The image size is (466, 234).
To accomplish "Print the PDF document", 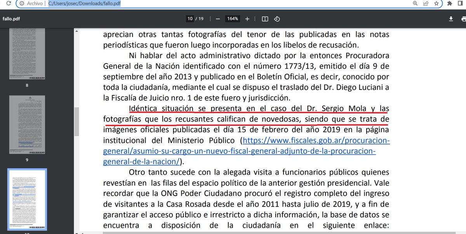I will (x=463, y=19).
